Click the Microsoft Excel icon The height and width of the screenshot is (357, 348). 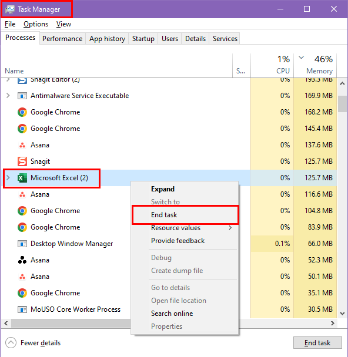coord(22,178)
